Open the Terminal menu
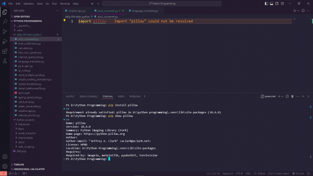313x176 pixels. (65, 4)
